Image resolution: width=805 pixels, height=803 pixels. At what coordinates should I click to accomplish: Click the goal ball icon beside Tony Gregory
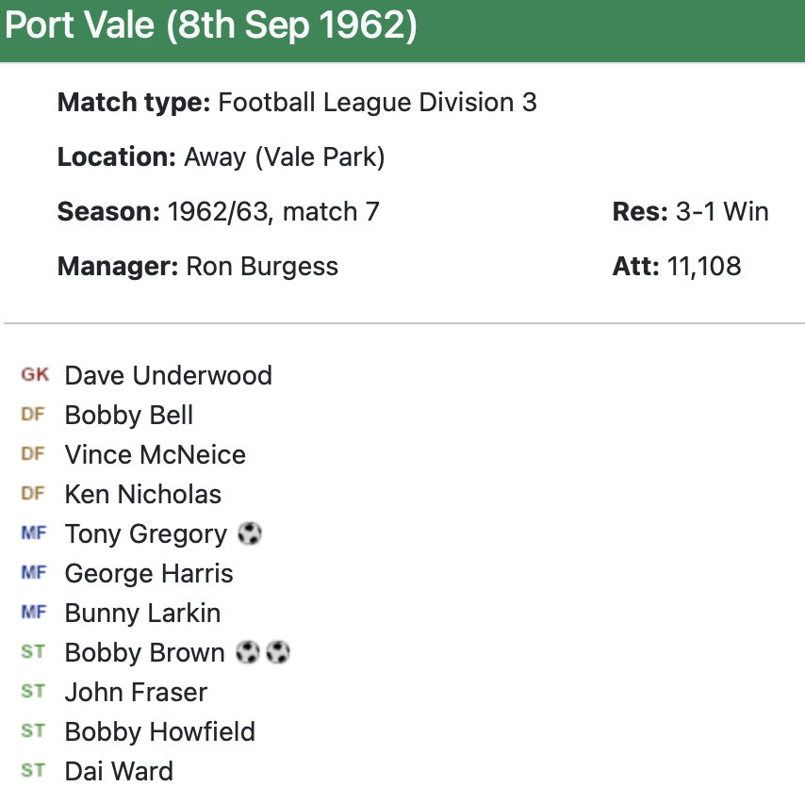[250, 534]
